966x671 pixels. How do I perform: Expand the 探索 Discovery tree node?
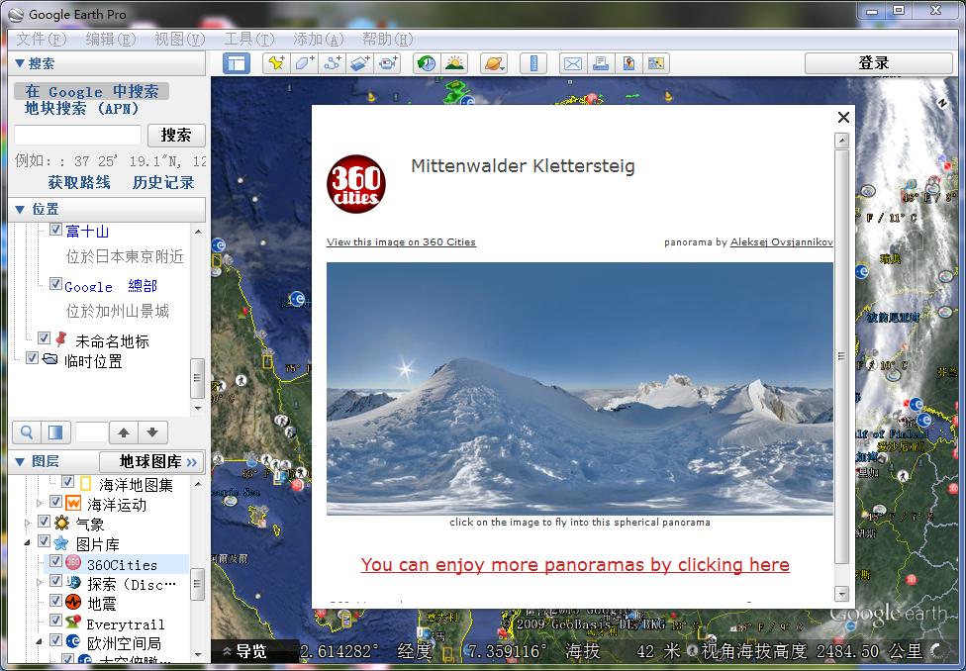[x=40, y=582]
